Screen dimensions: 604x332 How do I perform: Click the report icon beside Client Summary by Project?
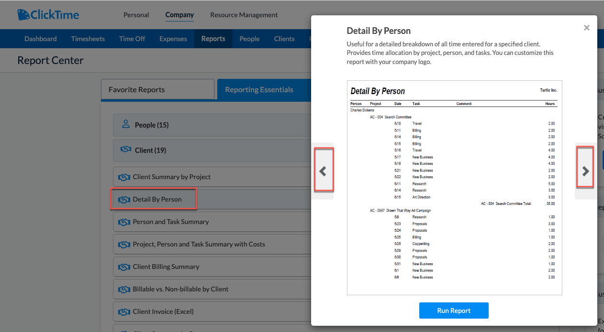pyautogui.click(x=125, y=177)
